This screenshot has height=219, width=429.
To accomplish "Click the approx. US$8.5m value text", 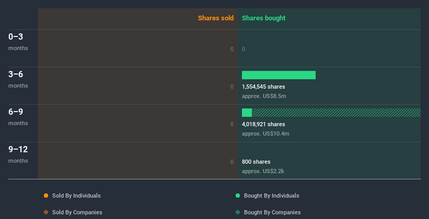I will tap(264, 96).
